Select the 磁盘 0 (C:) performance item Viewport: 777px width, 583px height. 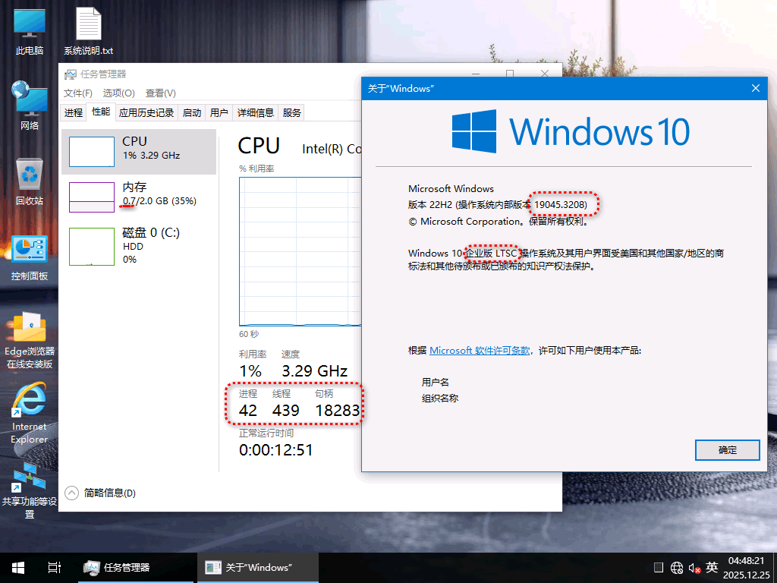(x=139, y=246)
